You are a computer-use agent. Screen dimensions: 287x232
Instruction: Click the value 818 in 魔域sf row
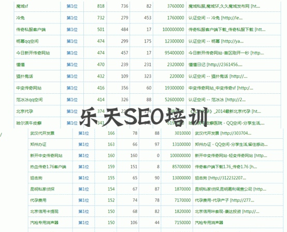click(101, 6)
